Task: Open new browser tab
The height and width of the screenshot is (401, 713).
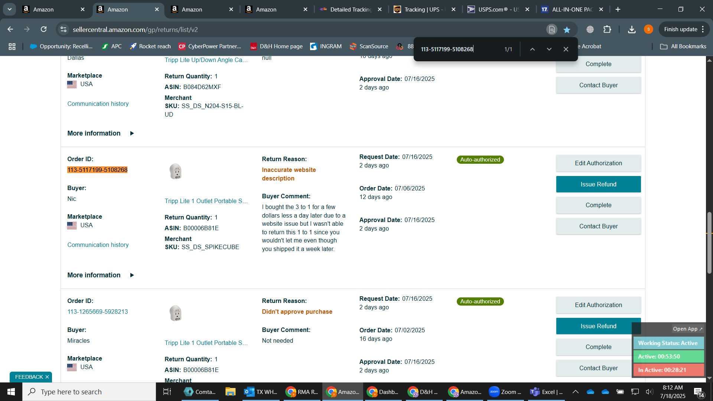Action: point(618,9)
